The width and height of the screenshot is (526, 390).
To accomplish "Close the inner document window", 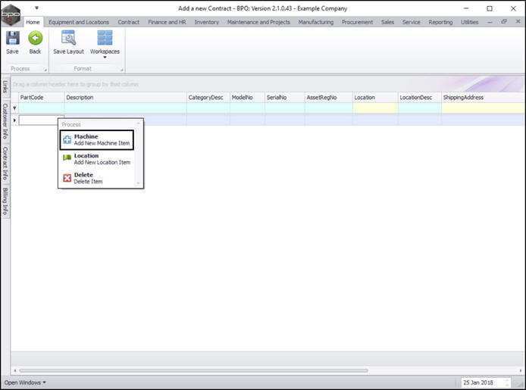I will click(x=518, y=21).
